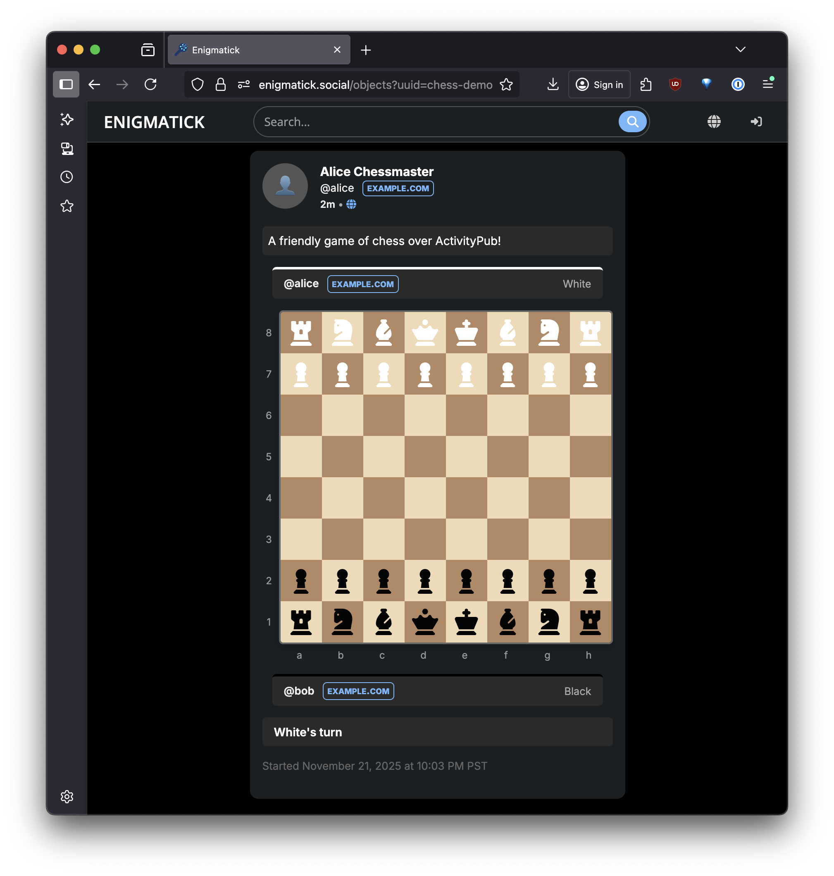
Task: Expand the list all tabs chevron
Action: (740, 49)
